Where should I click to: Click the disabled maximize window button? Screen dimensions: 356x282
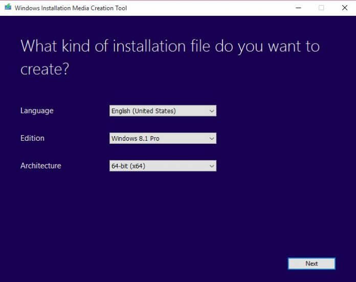coord(321,8)
